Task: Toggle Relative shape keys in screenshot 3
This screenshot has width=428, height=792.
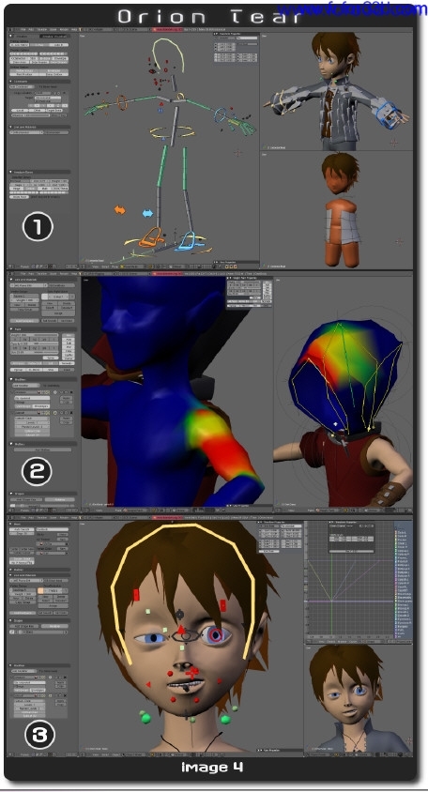Action: point(54,626)
